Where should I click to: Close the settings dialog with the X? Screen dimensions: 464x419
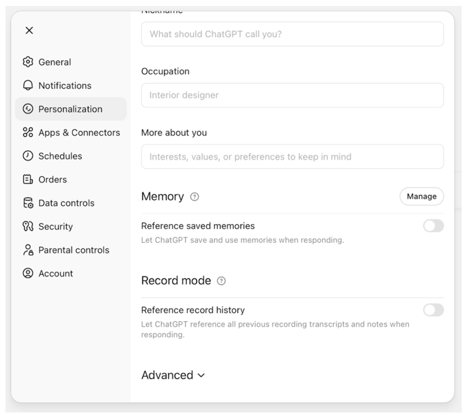(29, 30)
